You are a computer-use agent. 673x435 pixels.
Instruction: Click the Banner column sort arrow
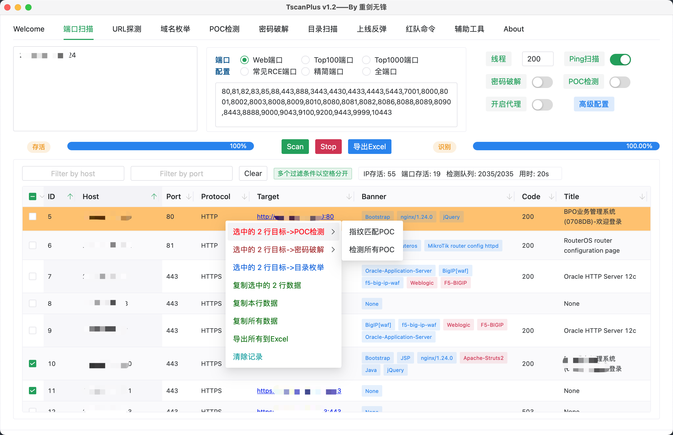pyautogui.click(x=509, y=196)
